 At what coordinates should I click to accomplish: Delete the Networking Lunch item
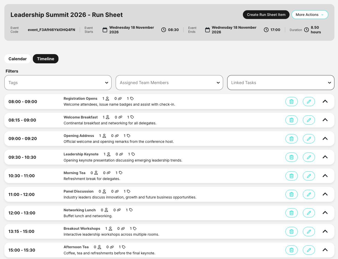(x=291, y=213)
